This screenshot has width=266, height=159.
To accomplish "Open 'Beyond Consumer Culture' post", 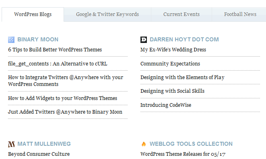I will pos(39,154).
